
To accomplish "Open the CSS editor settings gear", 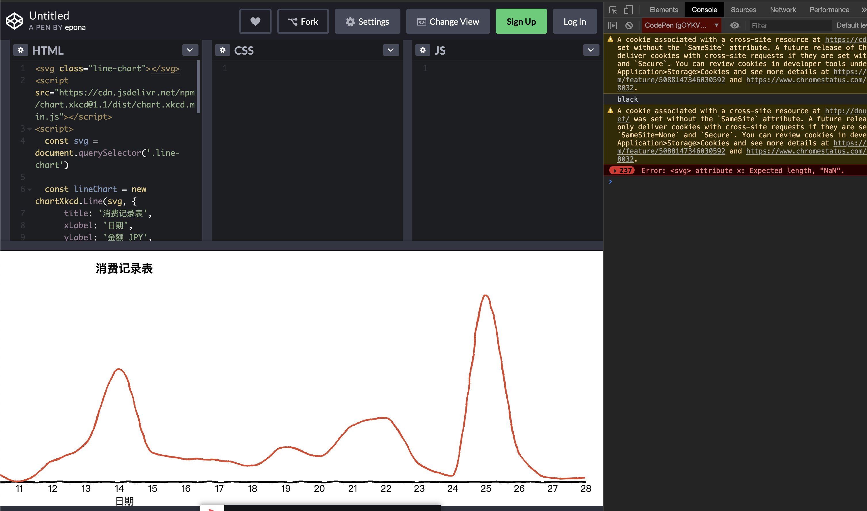I will click(x=223, y=50).
